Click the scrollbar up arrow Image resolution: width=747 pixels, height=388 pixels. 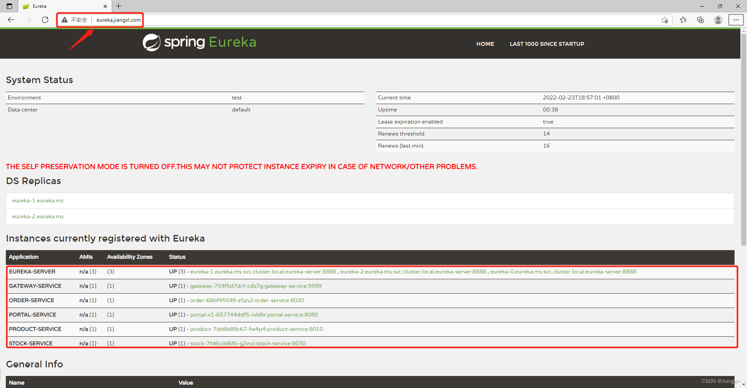pyautogui.click(x=743, y=31)
